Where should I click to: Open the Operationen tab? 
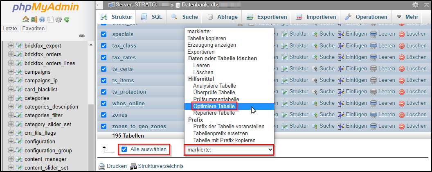coord(366,17)
